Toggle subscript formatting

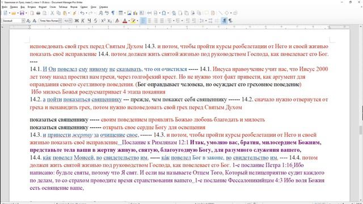coord(109,21)
